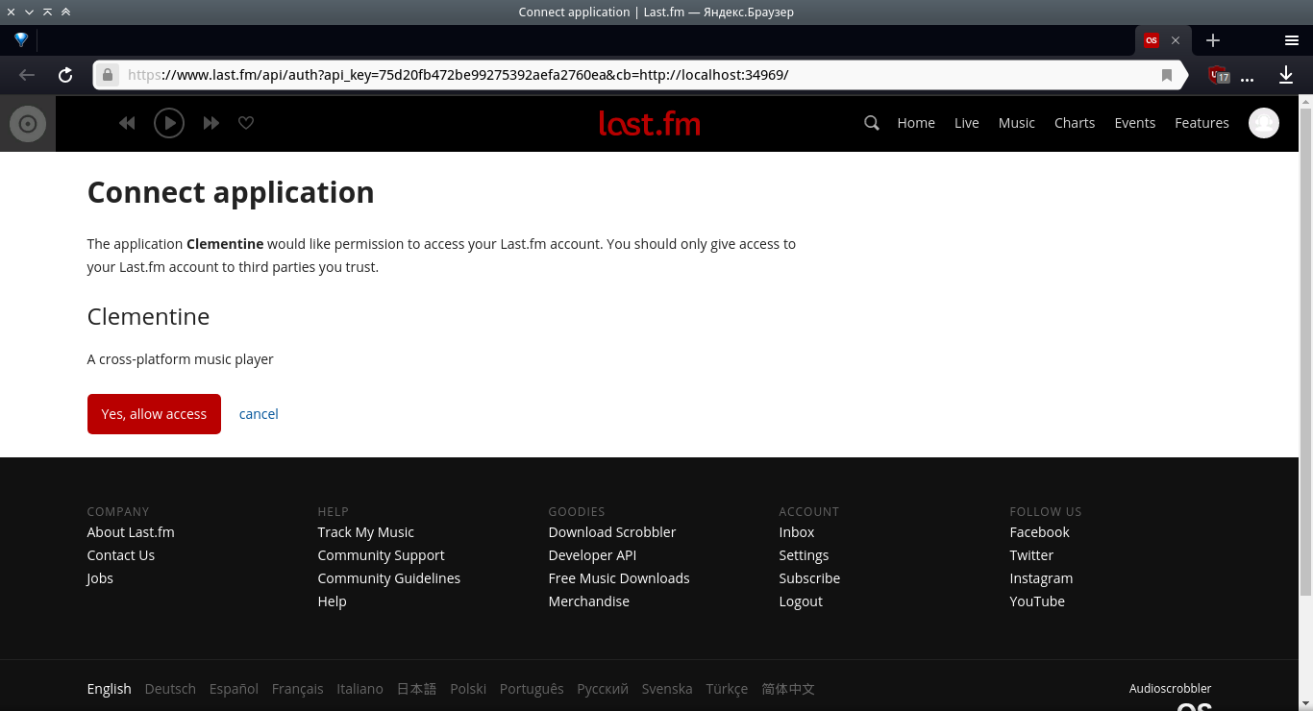Click the Last.fm disc icon in header
Viewport: 1313px width, 711px height.
(x=28, y=123)
